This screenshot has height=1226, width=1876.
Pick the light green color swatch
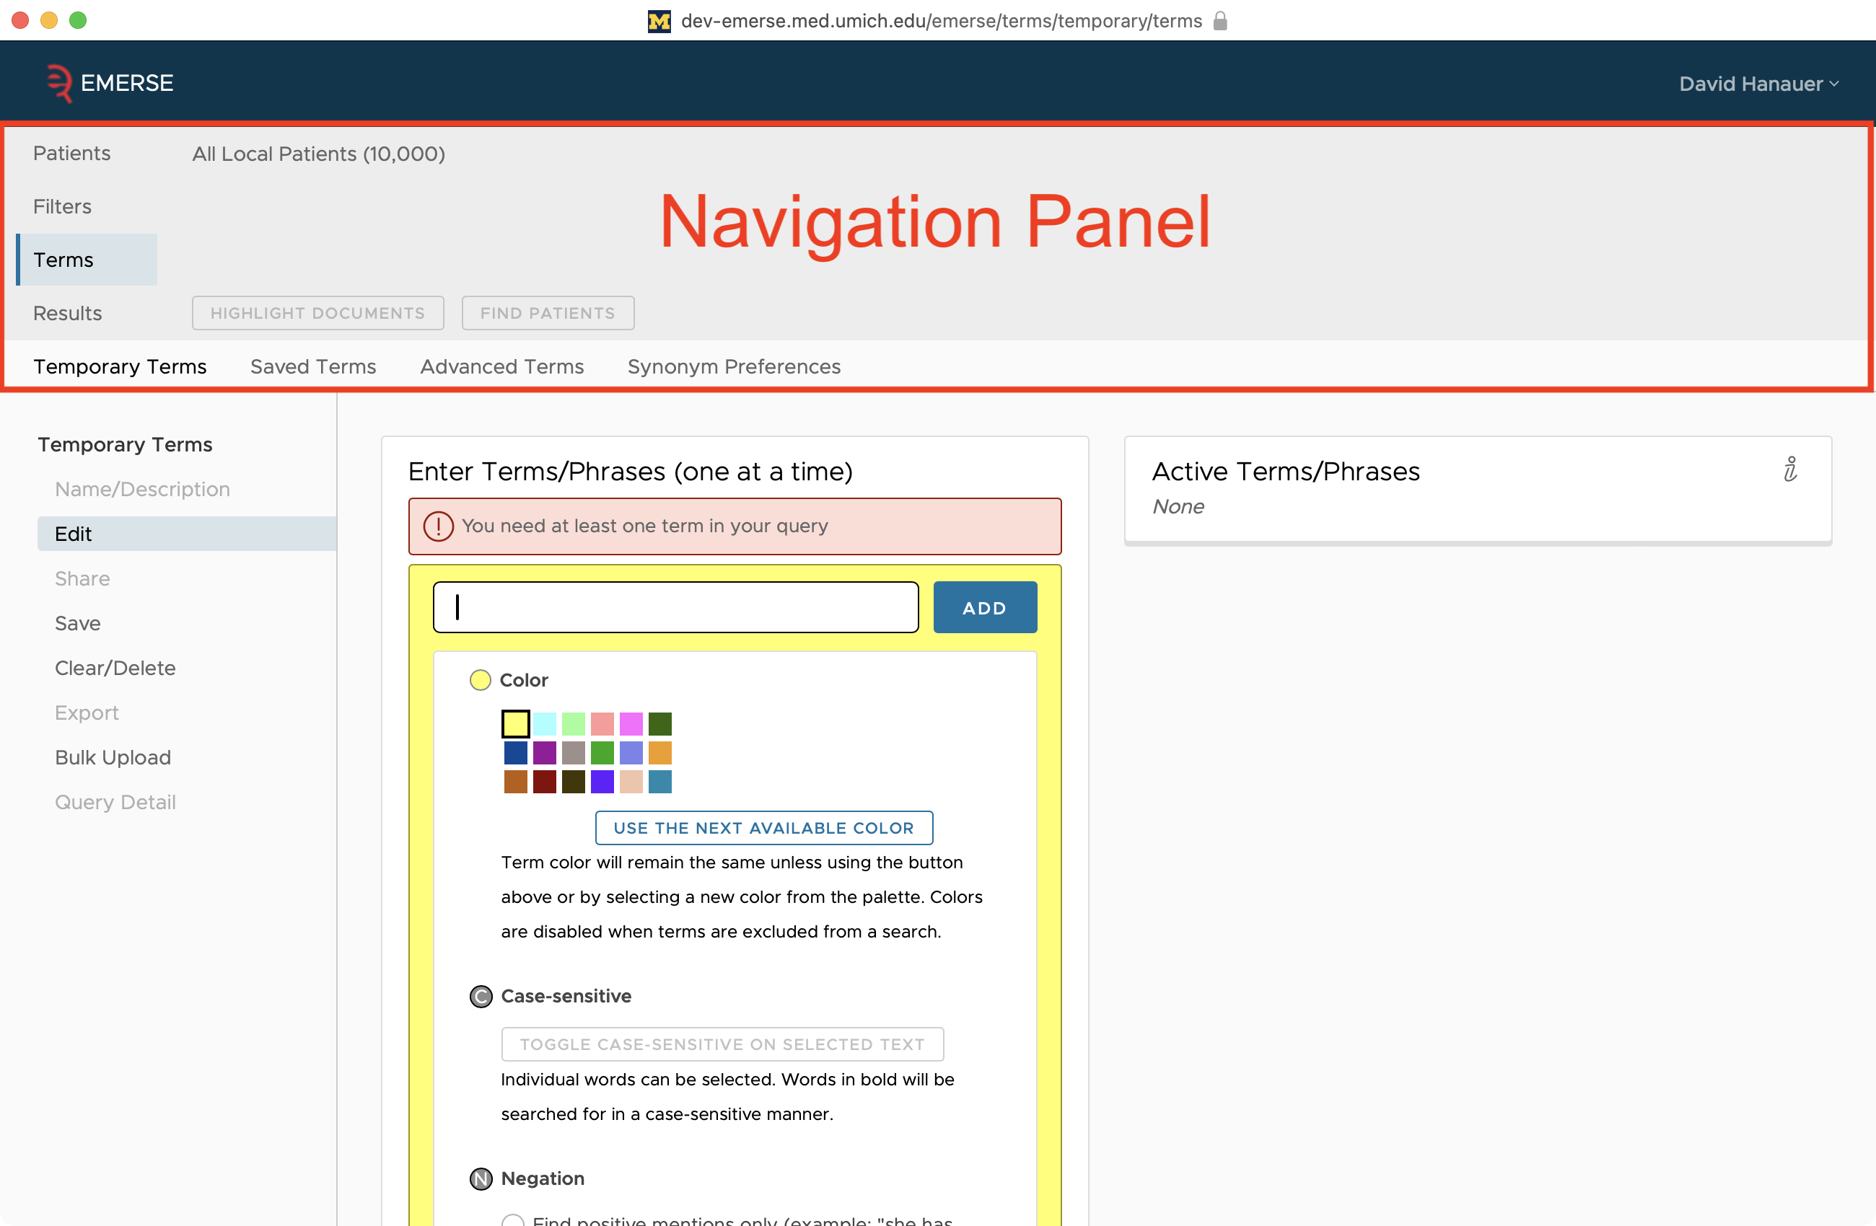coord(573,723)
